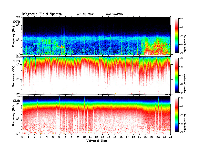Click hour tick label 22 on time axis

(x=158, y=137)
